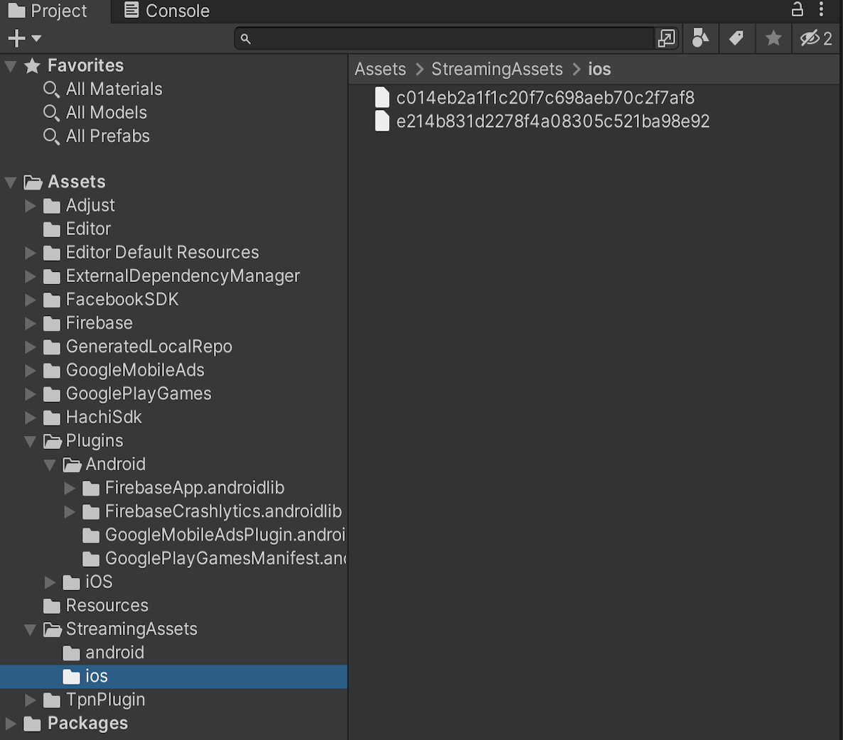843x740 pixels.
Task: Collapse the Plugins folder
Action: (x=30, y=442)
